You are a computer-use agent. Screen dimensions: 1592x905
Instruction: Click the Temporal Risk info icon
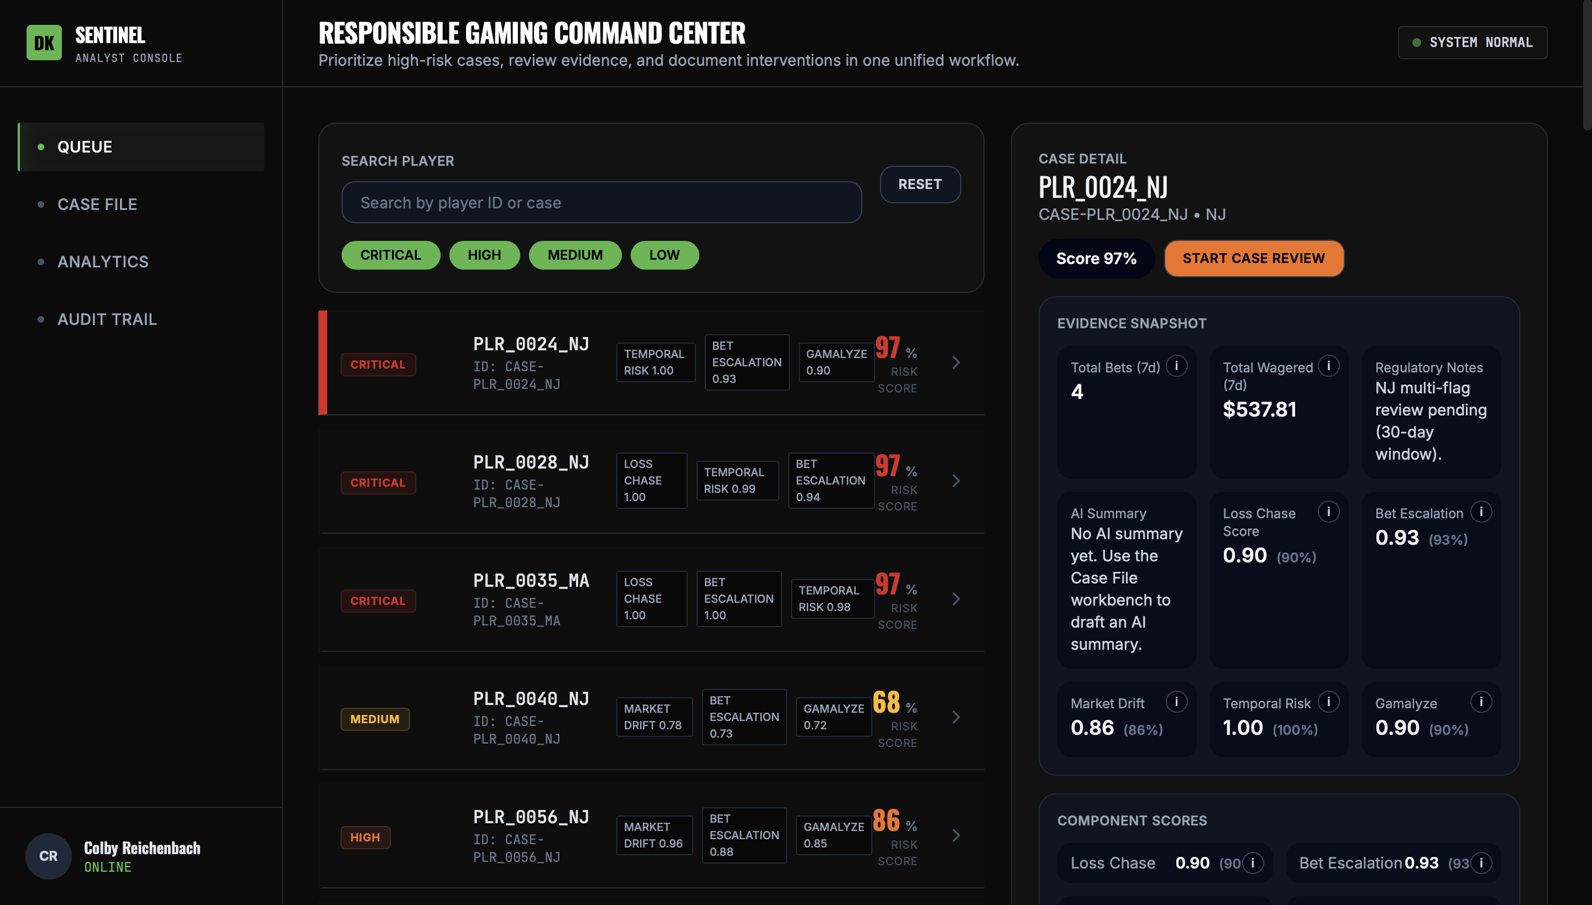1329,702
